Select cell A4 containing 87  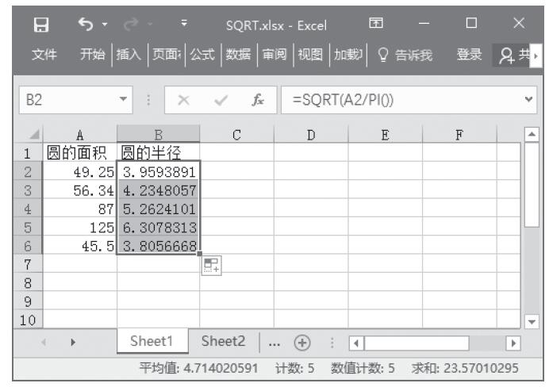tap(78, 213)
